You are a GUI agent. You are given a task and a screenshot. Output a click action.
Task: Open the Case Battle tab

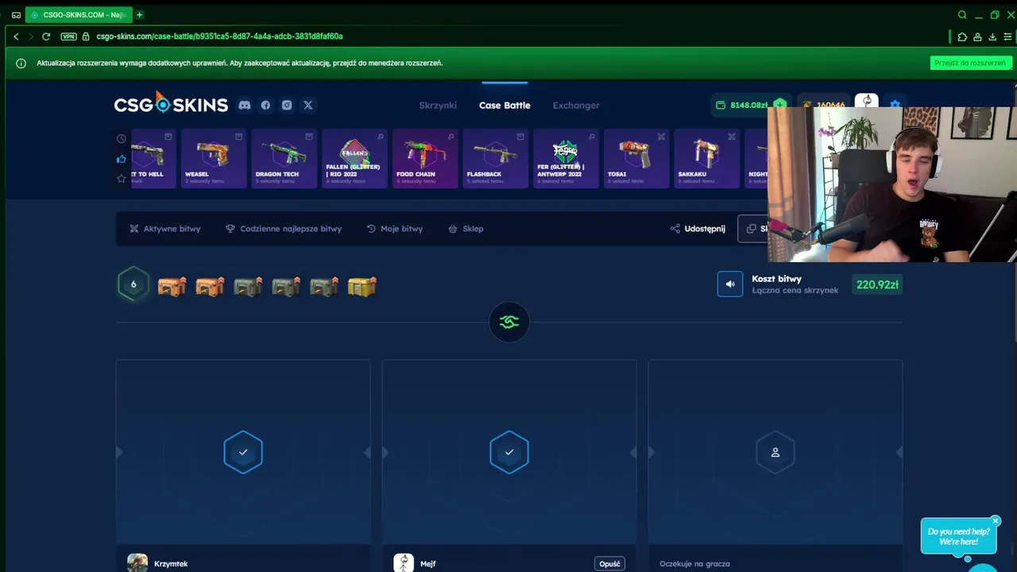point(505,105)
